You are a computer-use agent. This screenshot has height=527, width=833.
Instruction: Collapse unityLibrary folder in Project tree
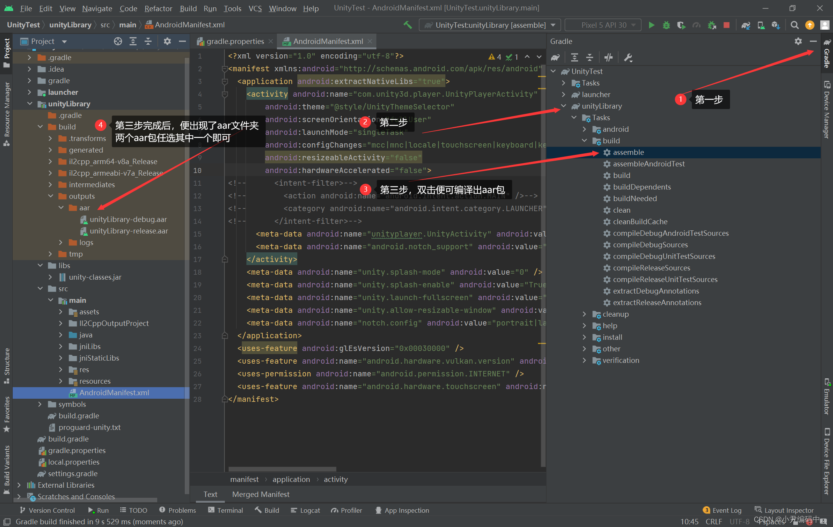[30, 104]
